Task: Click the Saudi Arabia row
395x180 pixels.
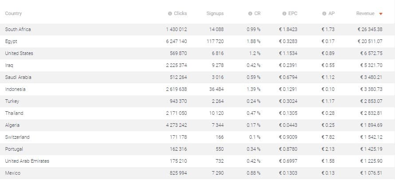Action: click(x=198, y=78)
